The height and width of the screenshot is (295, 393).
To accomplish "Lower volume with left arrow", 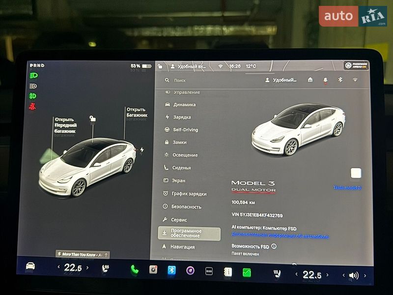I will pyautogui.click(x=343, y=275).
